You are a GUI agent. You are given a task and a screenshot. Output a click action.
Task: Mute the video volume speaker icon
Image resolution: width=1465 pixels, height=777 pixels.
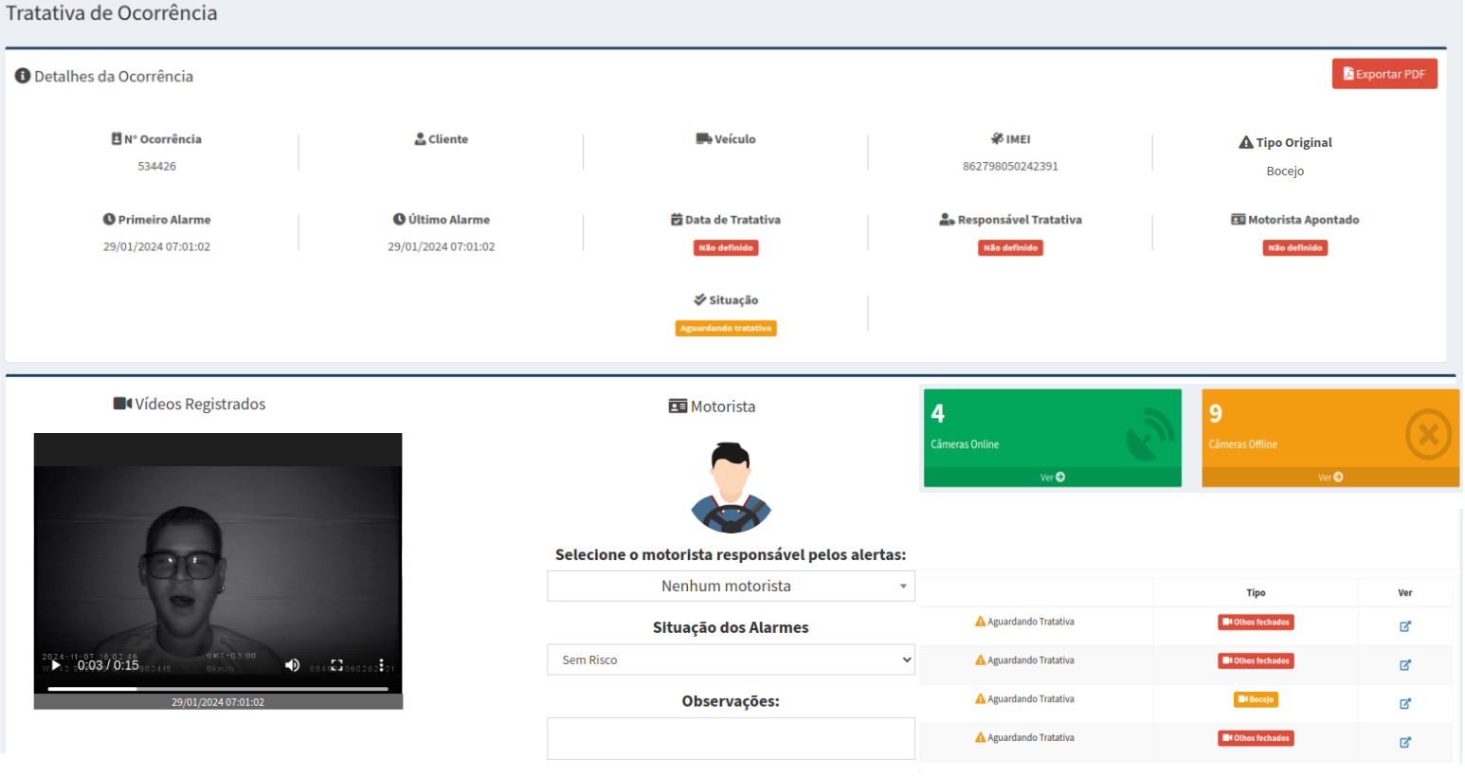293,665
